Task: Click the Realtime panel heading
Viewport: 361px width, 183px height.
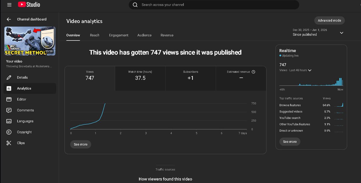Action: coord(288,51)
